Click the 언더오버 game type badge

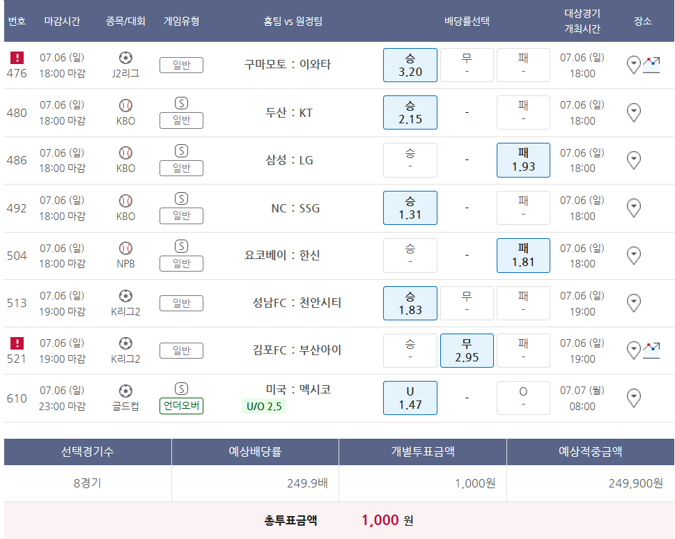181,406
